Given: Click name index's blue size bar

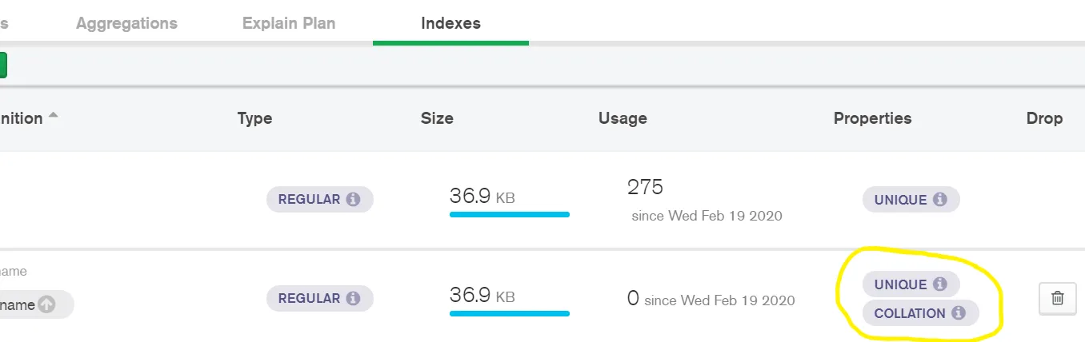Looking at the screenshot, I should 510,313.
